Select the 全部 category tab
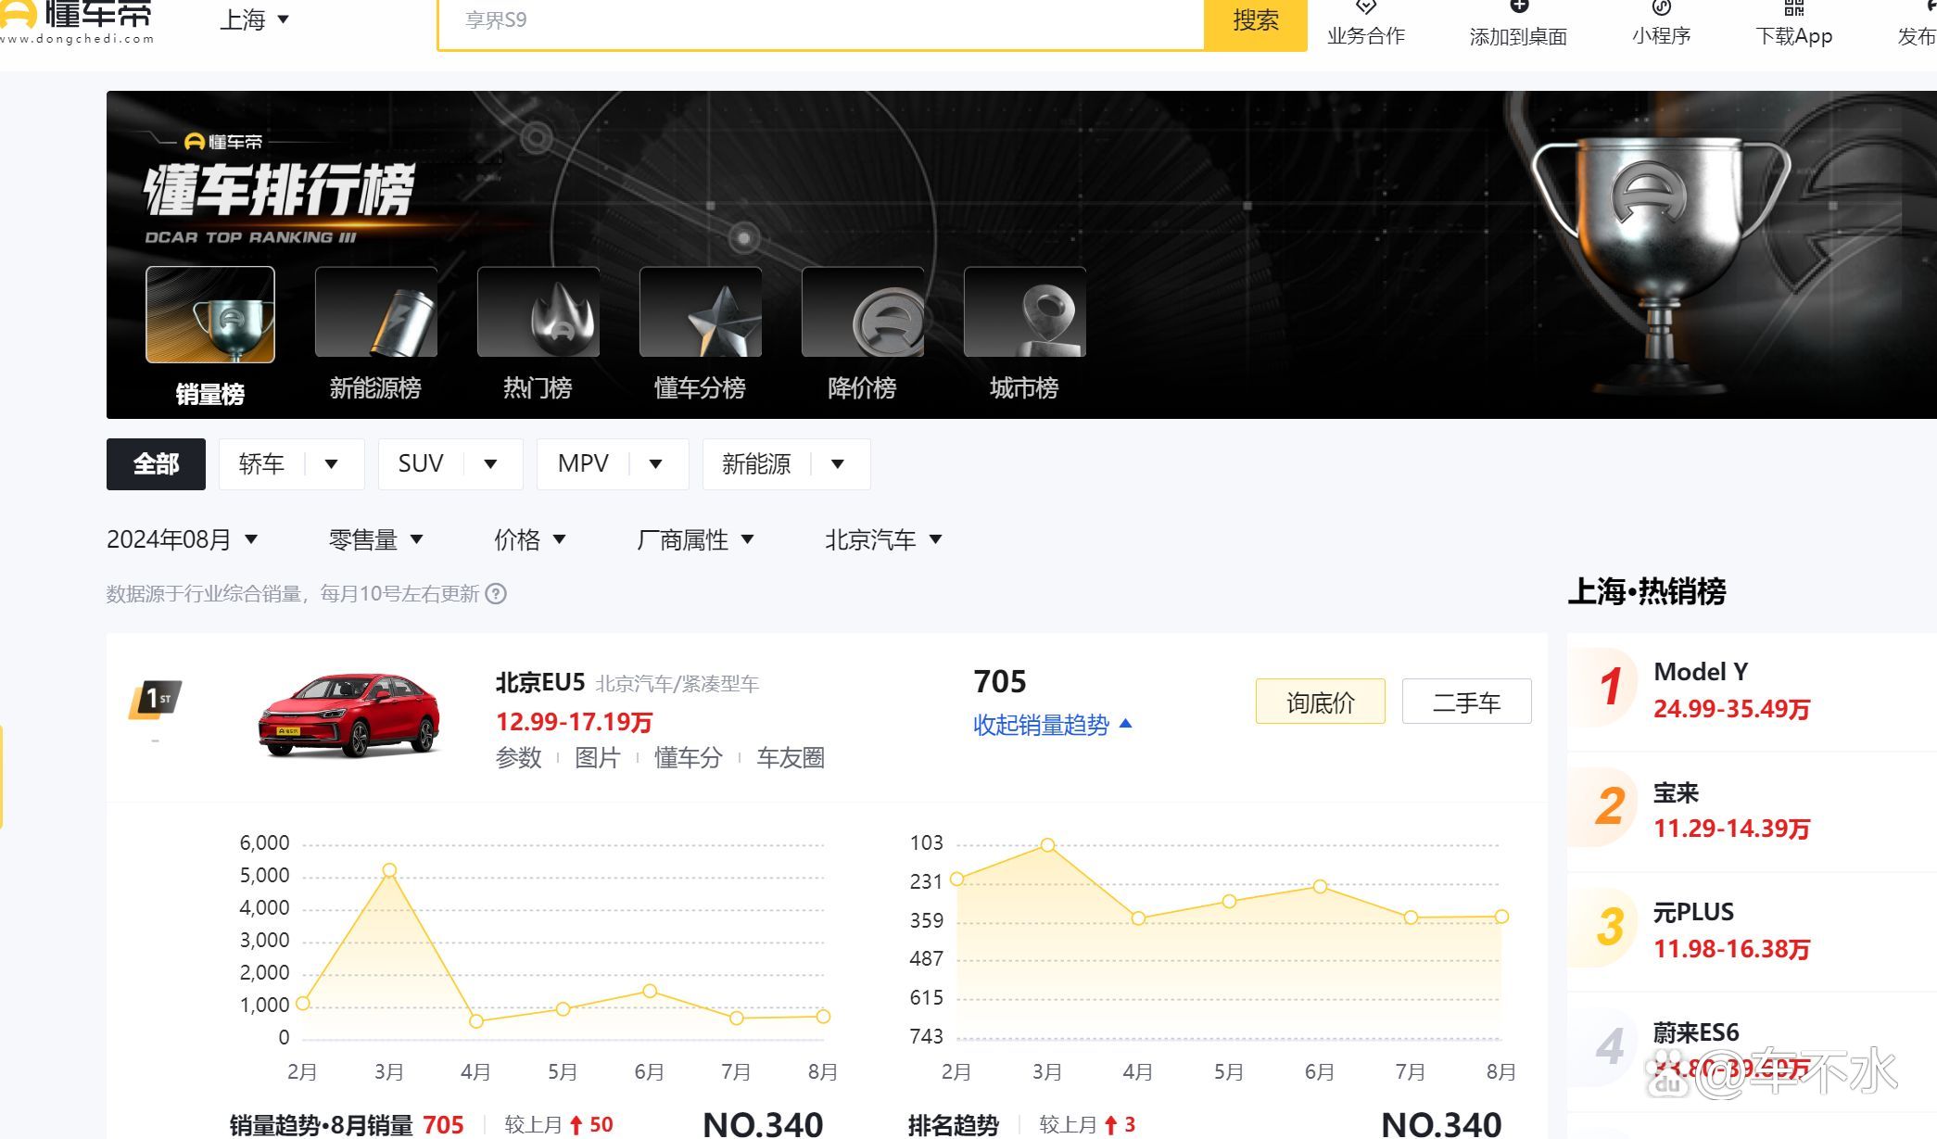Viewport: 1937px width, 1139px height. [156, 464]
